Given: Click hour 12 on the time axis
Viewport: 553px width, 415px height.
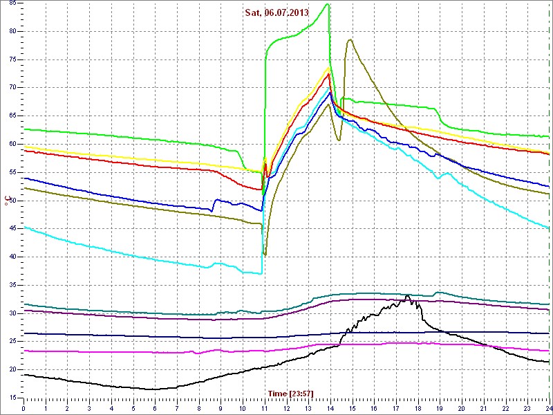Looking at the screenshot, I should tap(286, 408).
